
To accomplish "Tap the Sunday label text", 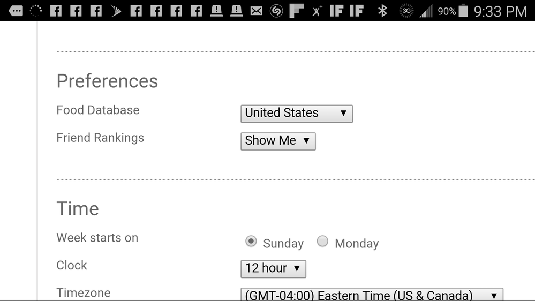I will pyautogui.click(x=283, y=243).
